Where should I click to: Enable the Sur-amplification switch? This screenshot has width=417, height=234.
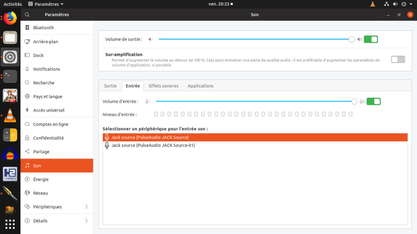click(x=398, y=59)
